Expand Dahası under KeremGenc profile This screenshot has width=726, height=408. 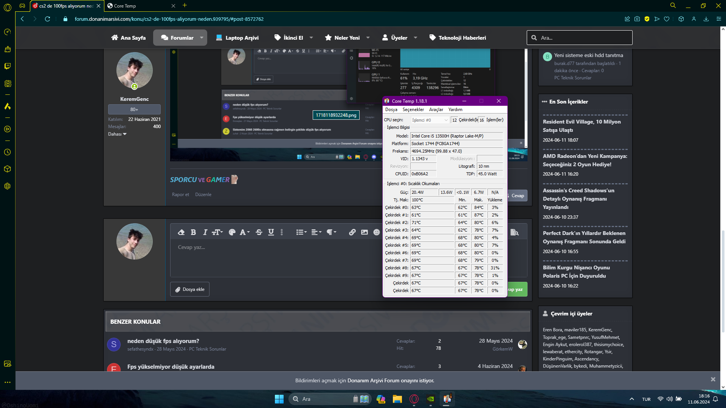click(x=117, y=134)
